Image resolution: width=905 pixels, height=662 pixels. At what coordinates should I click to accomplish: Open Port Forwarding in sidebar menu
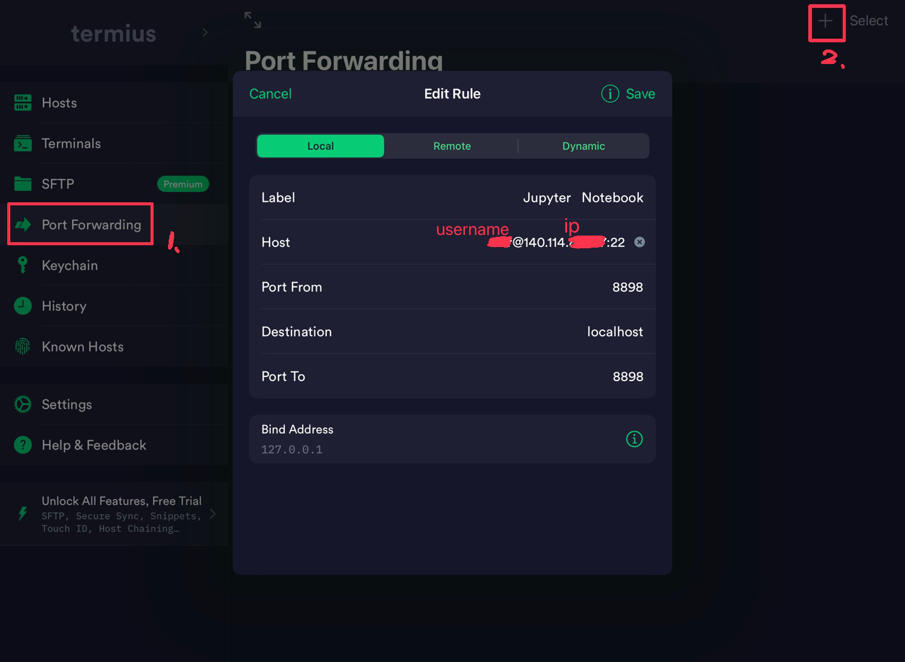click(x=91, y=225)
